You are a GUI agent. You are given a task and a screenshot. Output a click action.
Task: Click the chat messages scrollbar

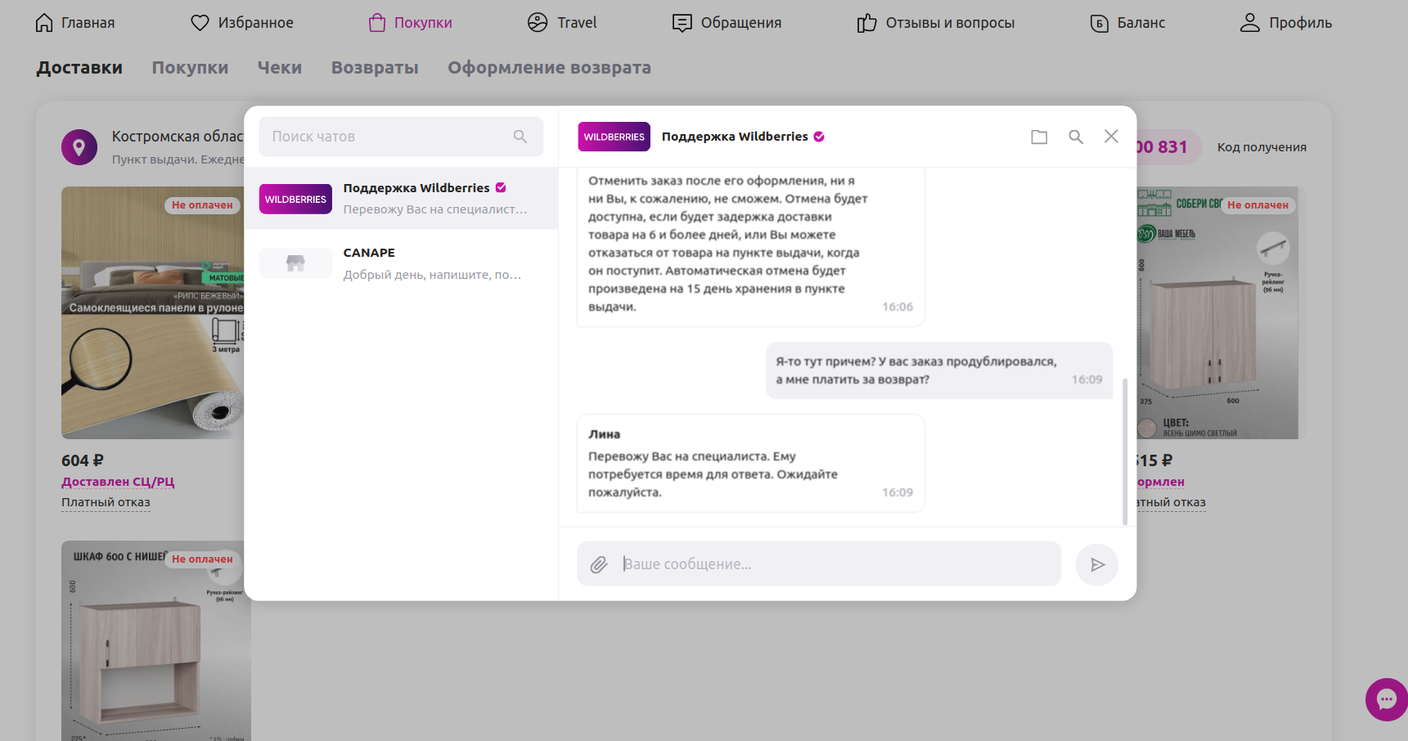pos(1125,451)
